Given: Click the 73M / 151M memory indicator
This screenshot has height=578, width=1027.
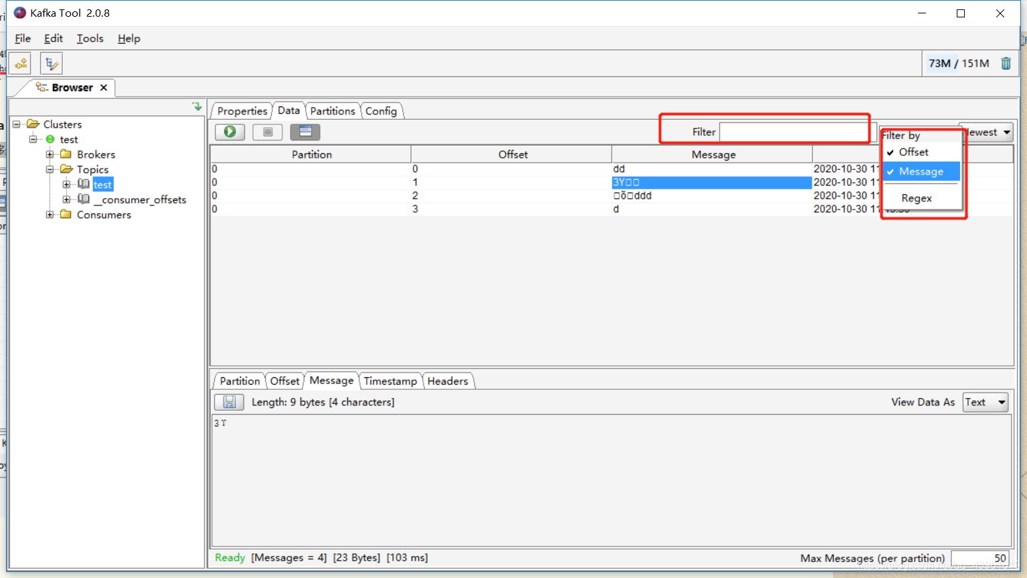Looking at the screenshot, I should (959, 64).
